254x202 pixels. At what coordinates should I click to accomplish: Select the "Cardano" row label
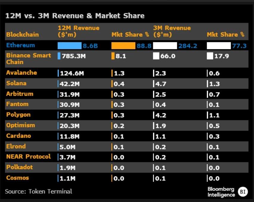click(x=19, y=136)
